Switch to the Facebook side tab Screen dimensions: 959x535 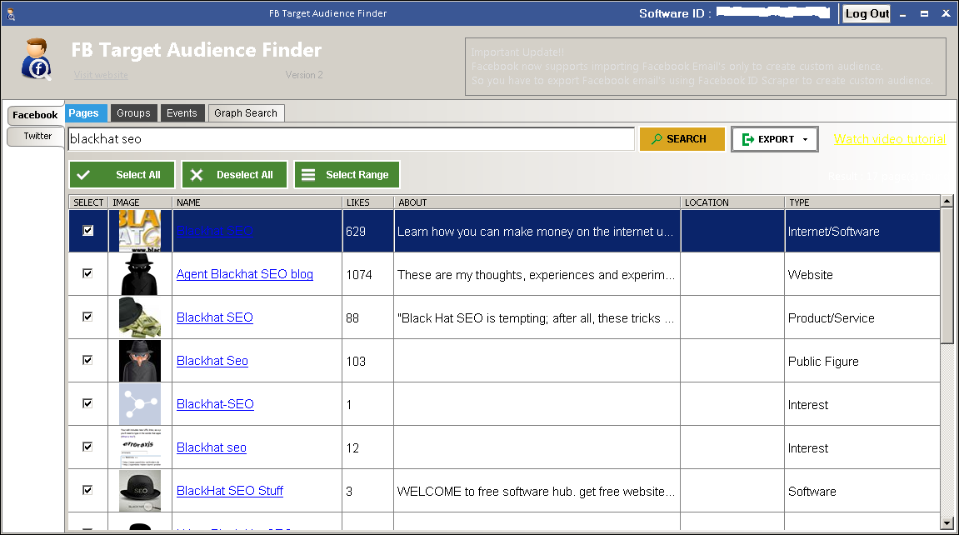click(35, 115)
